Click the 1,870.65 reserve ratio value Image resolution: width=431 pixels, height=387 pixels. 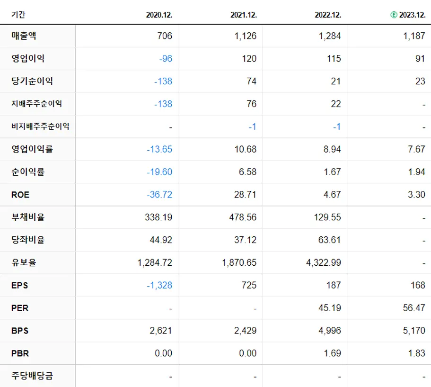tap(239, 262)
